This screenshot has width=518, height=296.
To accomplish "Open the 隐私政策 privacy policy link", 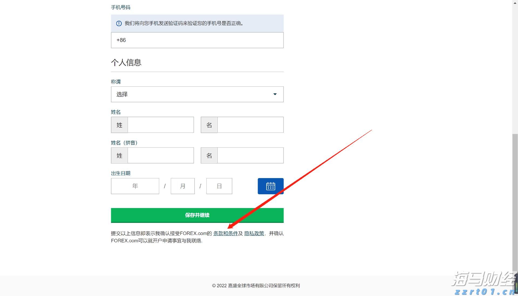I will click(x=254, y=233).
